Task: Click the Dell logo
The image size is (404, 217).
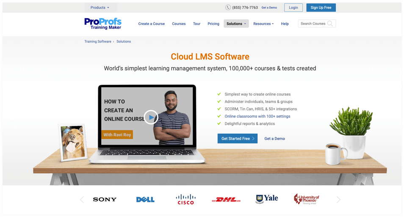Action: point(145,200)
